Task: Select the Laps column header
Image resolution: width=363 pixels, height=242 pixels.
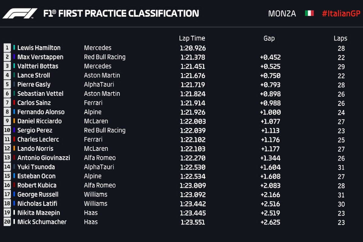Action: [x=340, y=38]
